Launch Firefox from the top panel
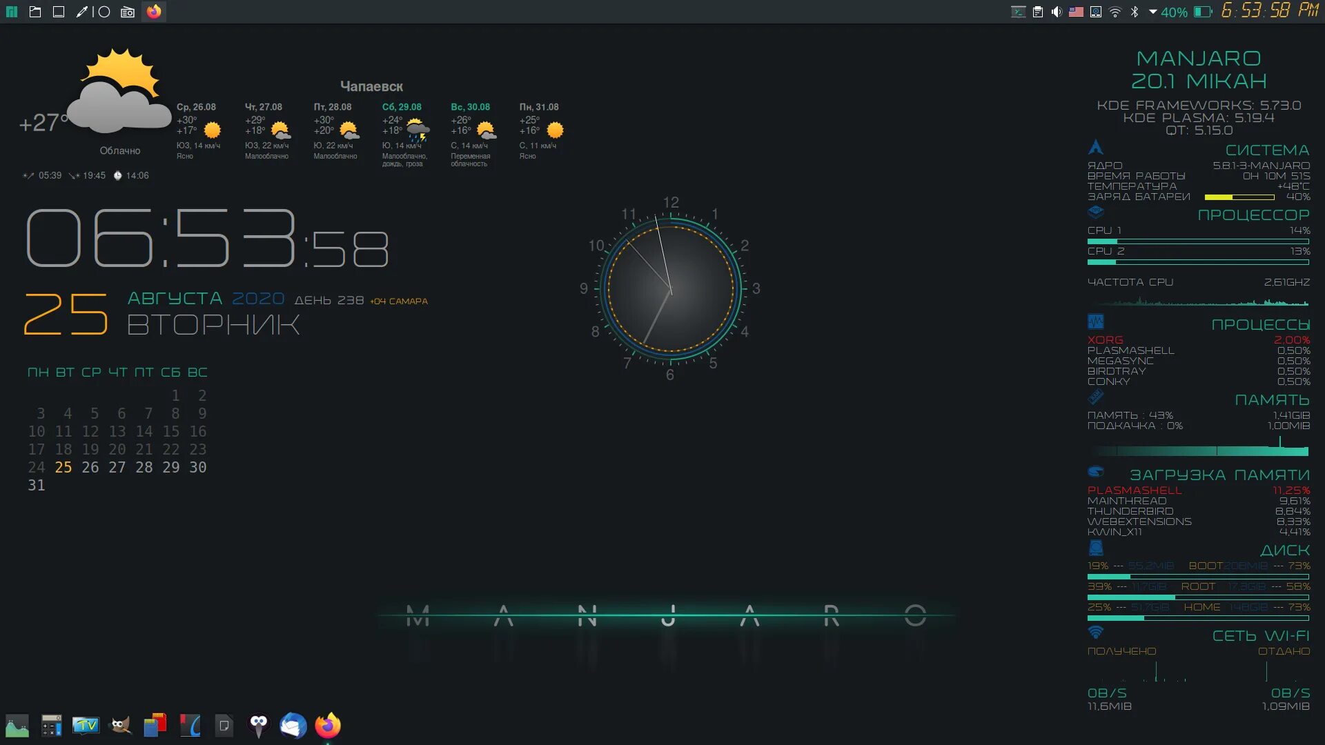This screenshot has width=1325, height=745. (154, 12)
